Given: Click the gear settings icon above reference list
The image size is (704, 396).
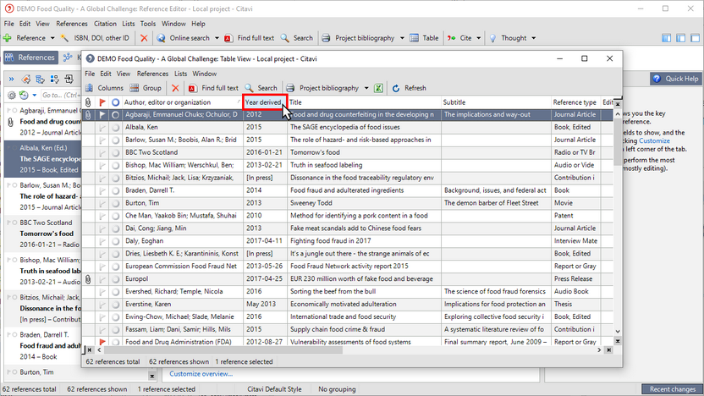Looking at the screenshot, I should pos(11,95).
